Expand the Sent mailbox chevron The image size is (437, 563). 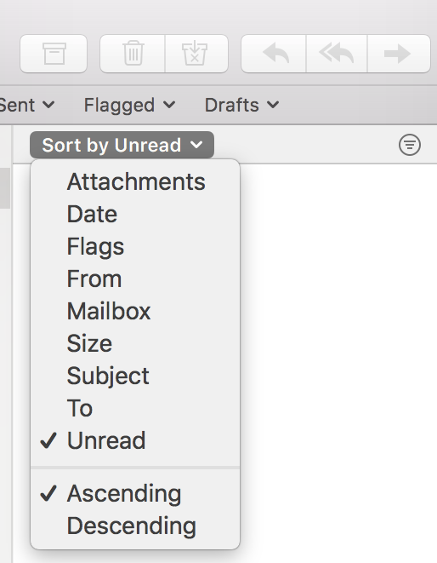48,105
